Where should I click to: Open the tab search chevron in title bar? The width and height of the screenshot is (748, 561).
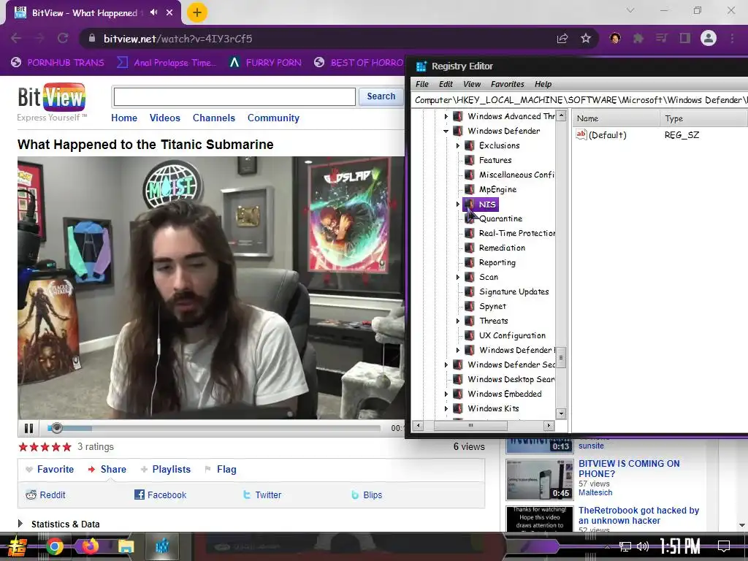click(630, 10)
